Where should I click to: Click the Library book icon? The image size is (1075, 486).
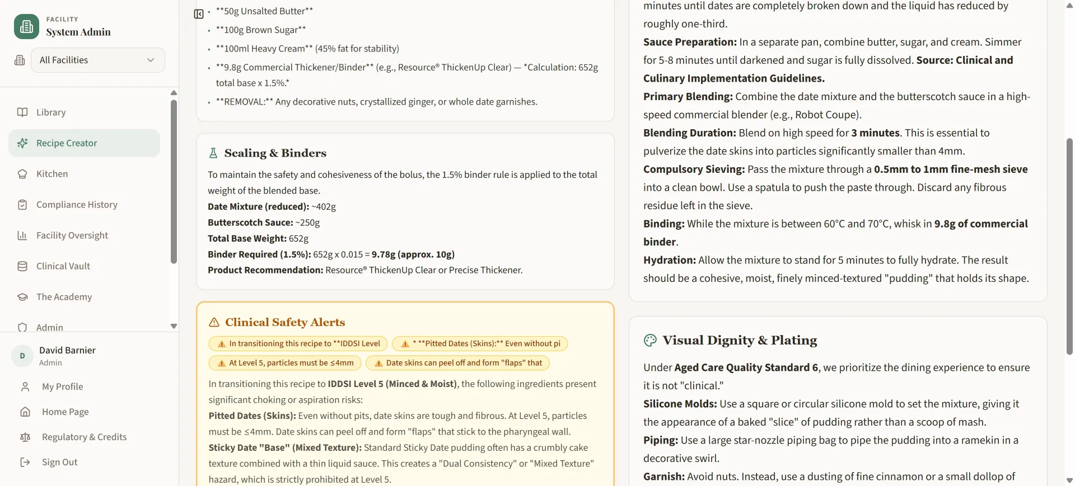click(x=22, y=112)
